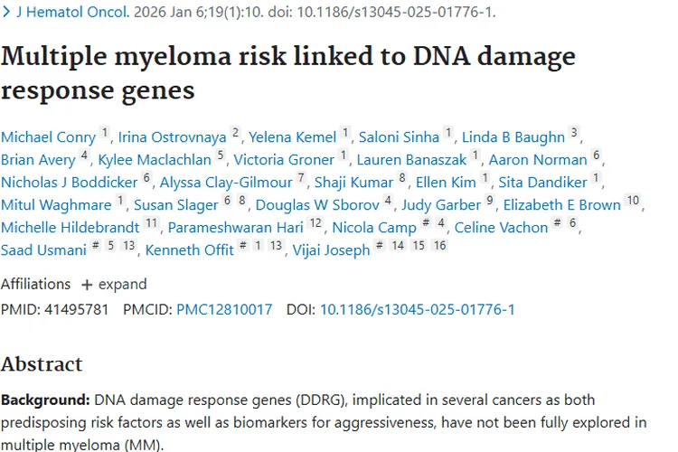
Task: Click the plus icon beside expand
Action: pos(88,285)
